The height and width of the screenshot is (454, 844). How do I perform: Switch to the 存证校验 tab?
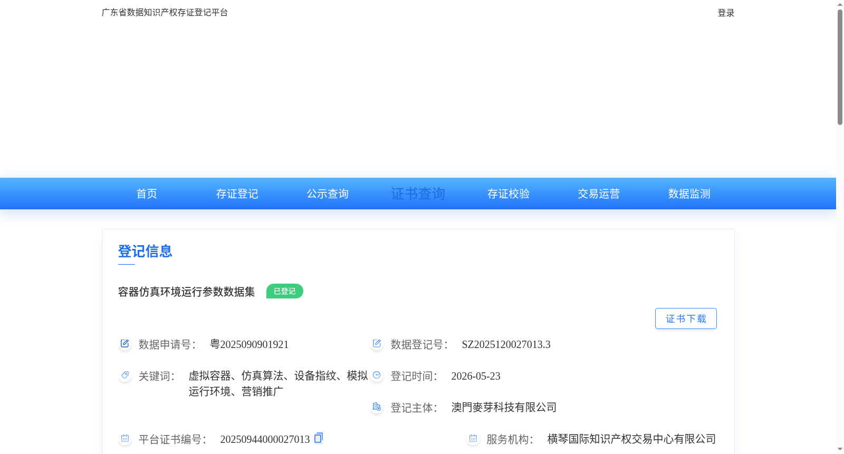(x=509, y=194)
